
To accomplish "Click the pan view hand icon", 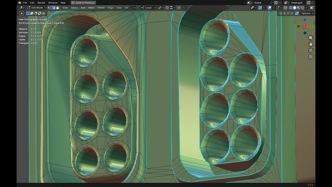I will click(x=311, y=44).
